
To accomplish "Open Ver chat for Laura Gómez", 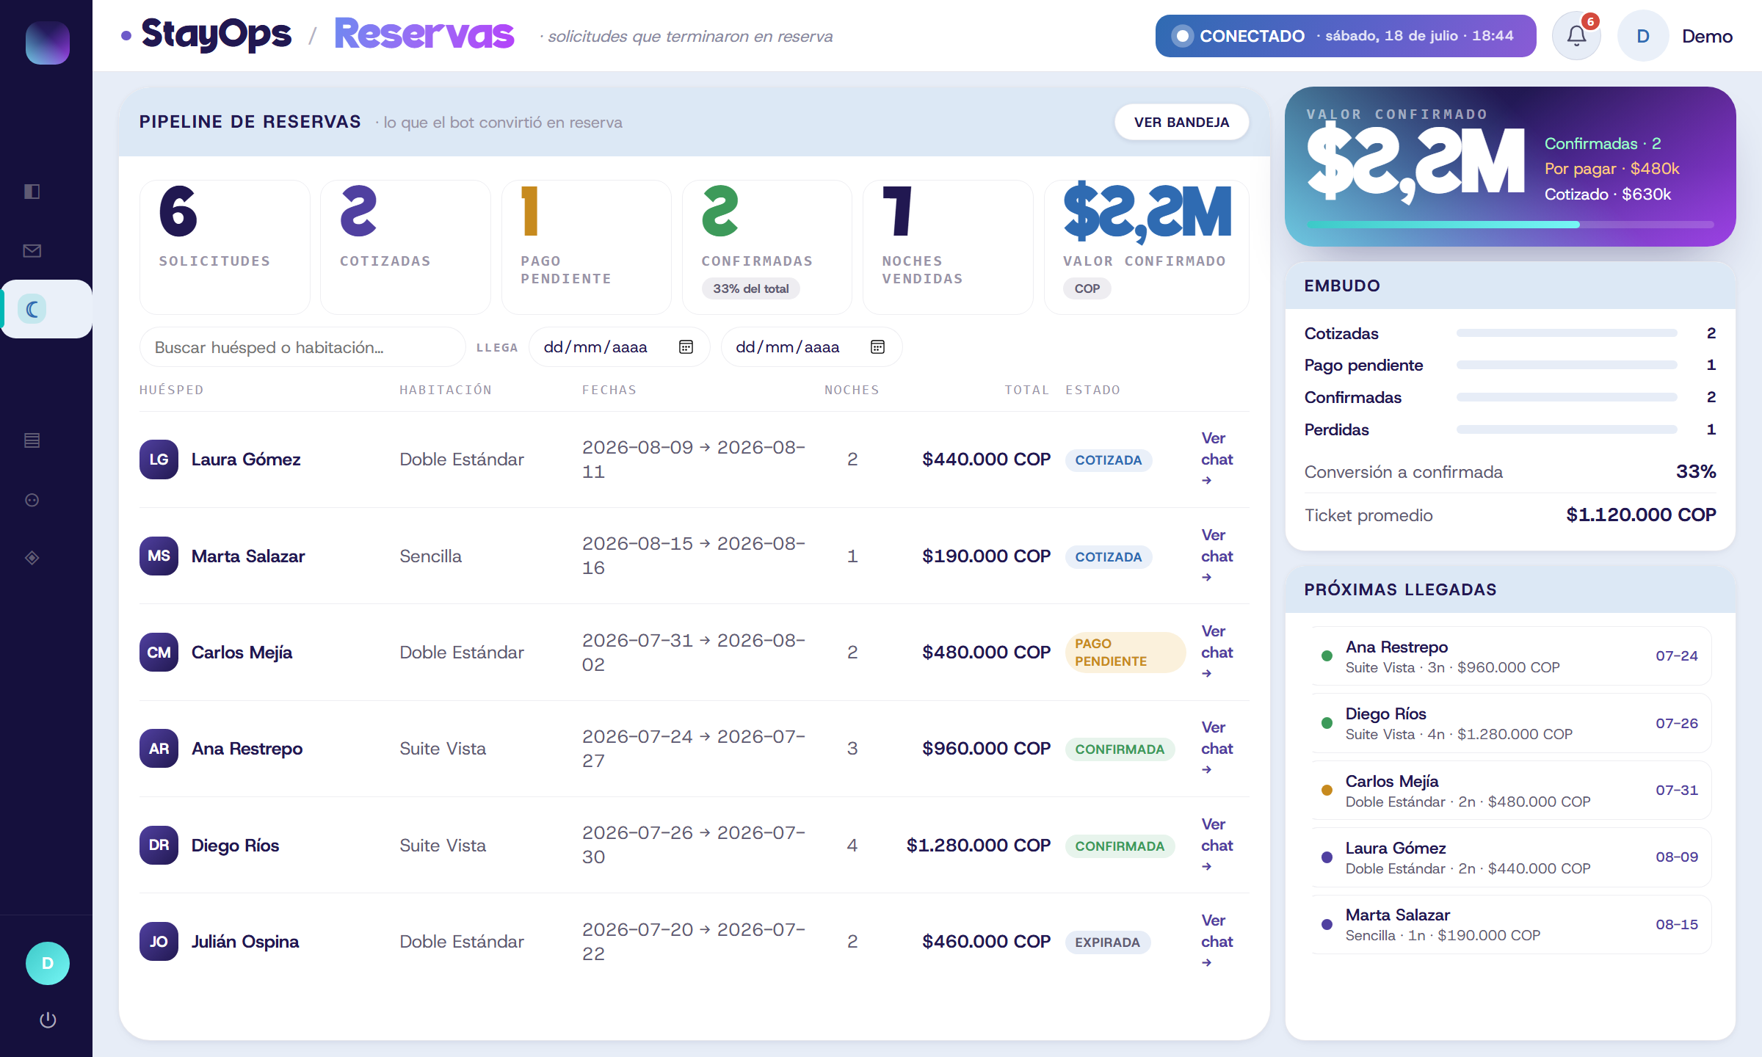I will 1217,460.
